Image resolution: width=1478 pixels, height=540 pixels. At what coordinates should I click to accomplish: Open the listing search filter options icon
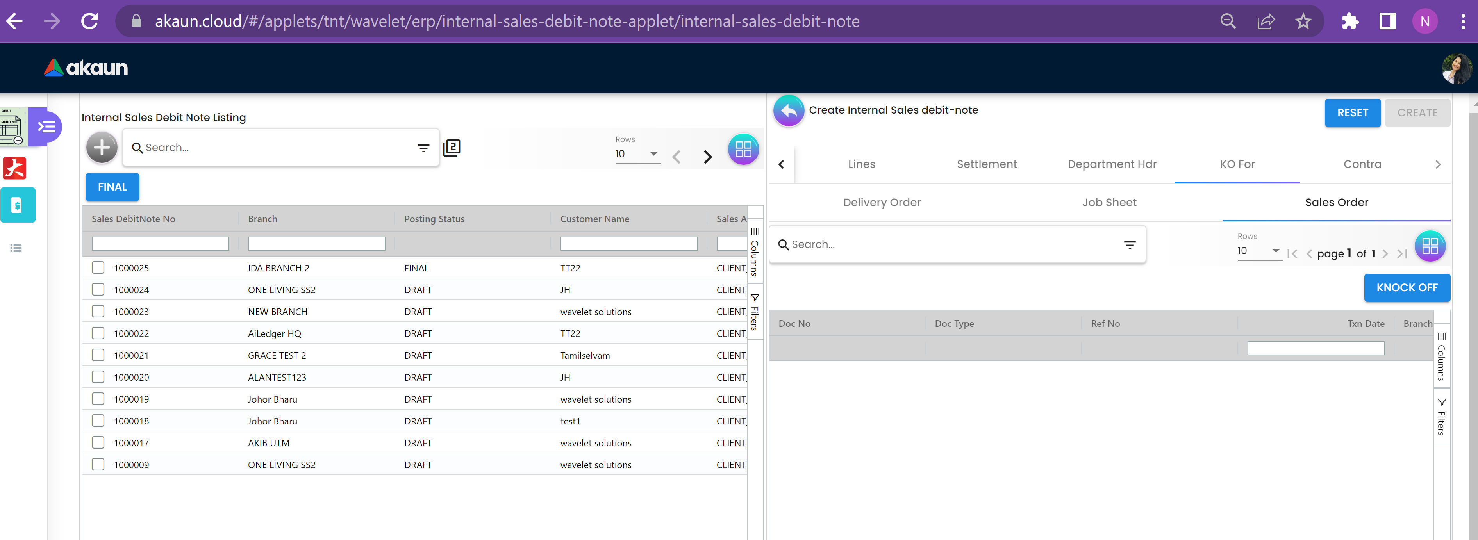click(x=423, y=148)
